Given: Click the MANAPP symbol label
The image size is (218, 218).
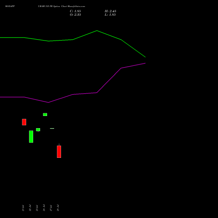Looking at the screenshot, I should pyautogui.click(x=10, y=6).
